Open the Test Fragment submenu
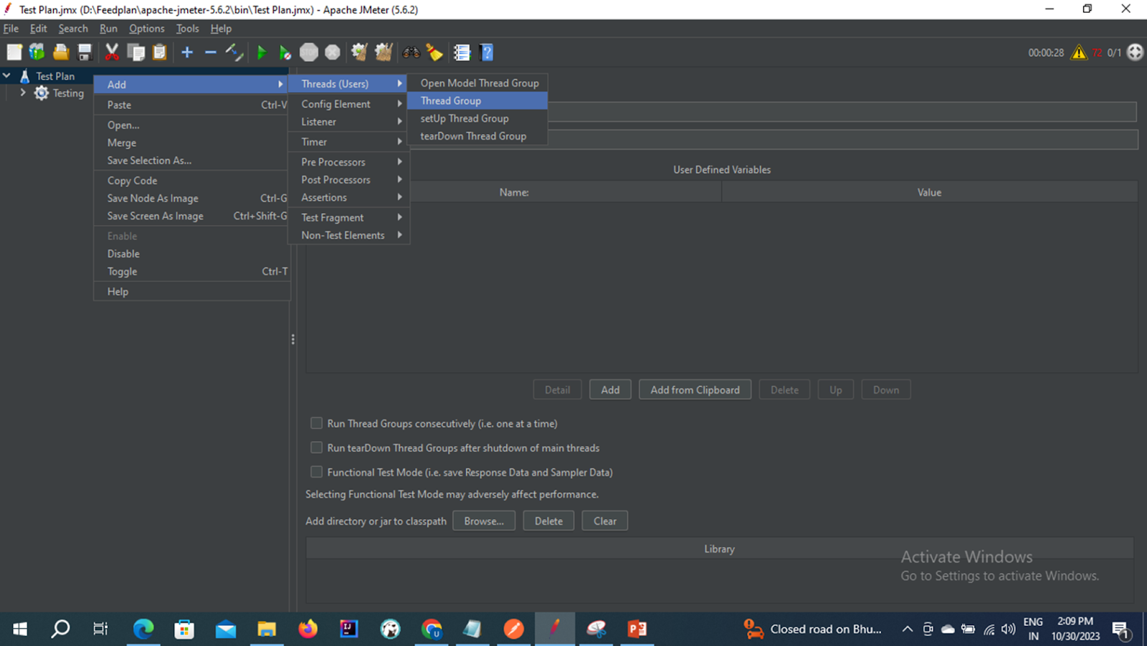 tap(349, 217)
